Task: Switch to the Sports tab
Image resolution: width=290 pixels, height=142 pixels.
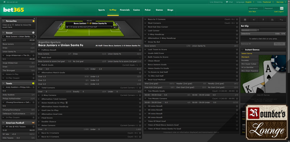Action: click(x=101, y=10)
